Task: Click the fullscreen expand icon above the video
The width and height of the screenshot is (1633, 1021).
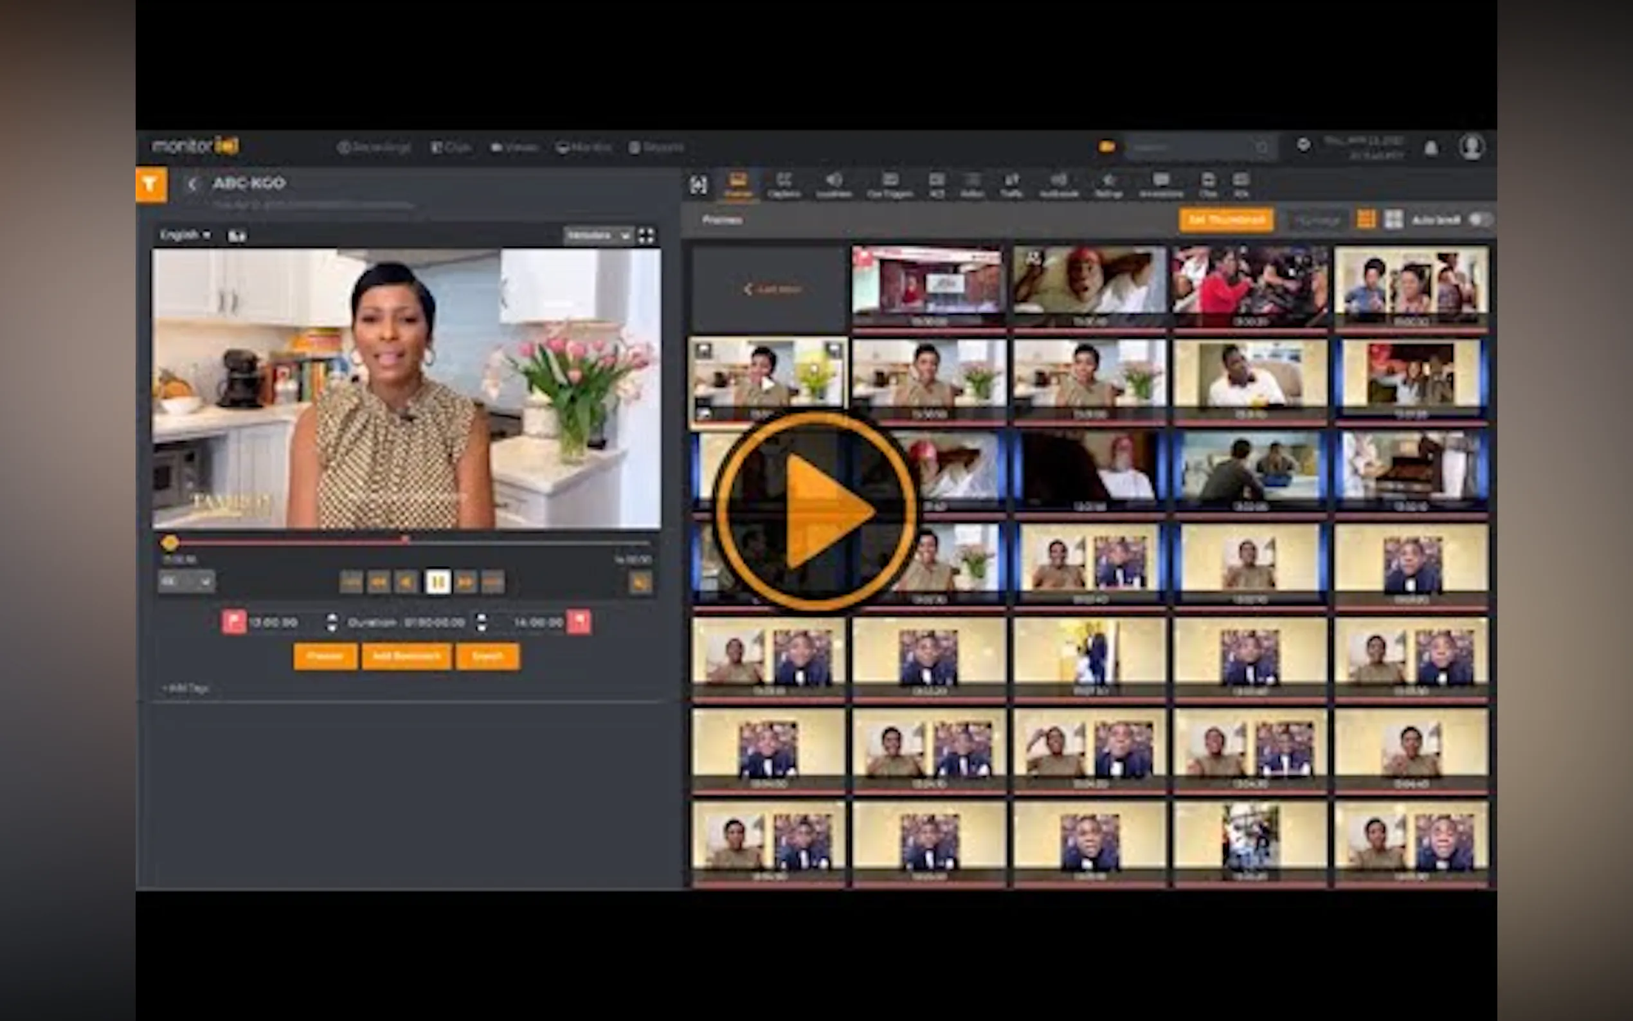Action: [x=646, y=236]
